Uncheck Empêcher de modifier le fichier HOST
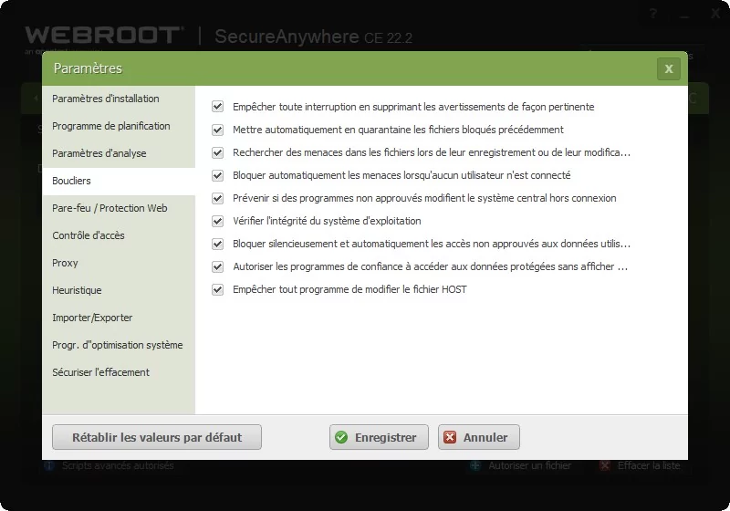 pyautogui.click(x=217, y=289)
